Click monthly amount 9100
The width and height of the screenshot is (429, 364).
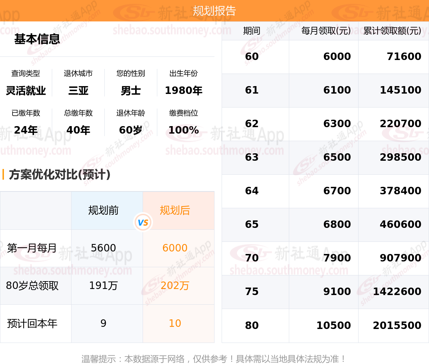point(337,291)
